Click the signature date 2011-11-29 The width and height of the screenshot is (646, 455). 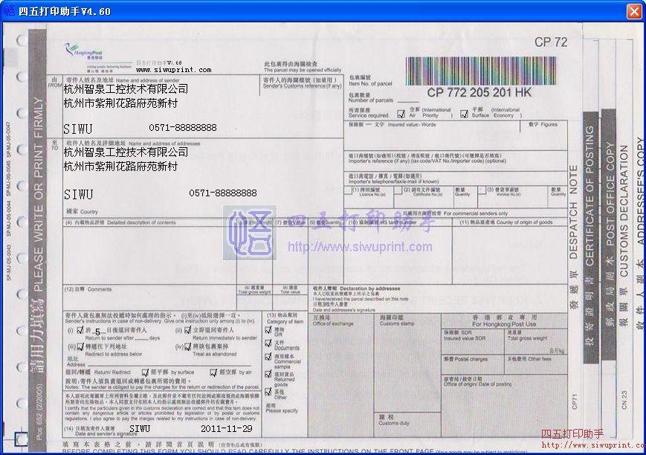[x=226, y=429]
